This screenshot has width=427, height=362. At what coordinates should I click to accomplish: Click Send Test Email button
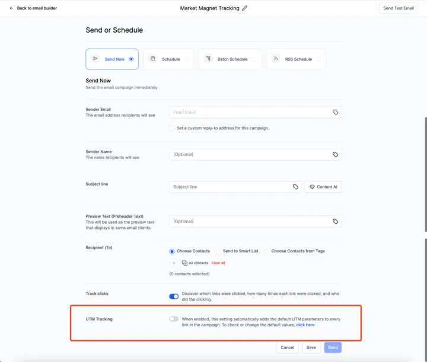click(x=399, y=8)
